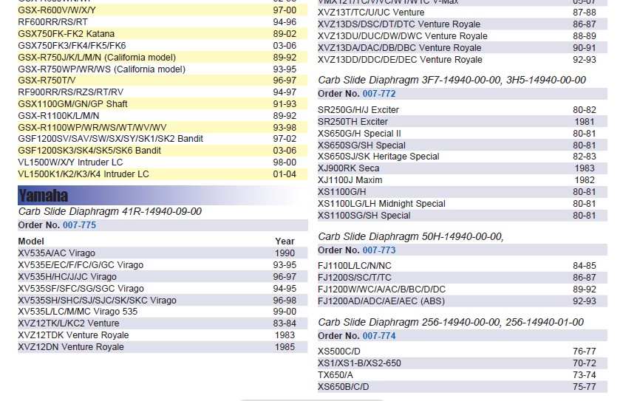Viewport: 623px width, 401px height.
Task: Click FJ1200W/WC/A/AC/B/BC/D/DC model text
Action: point(381,289)
